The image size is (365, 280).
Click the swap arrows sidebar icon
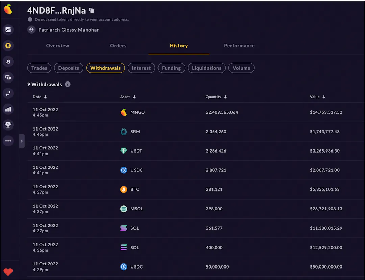[8, 93]
